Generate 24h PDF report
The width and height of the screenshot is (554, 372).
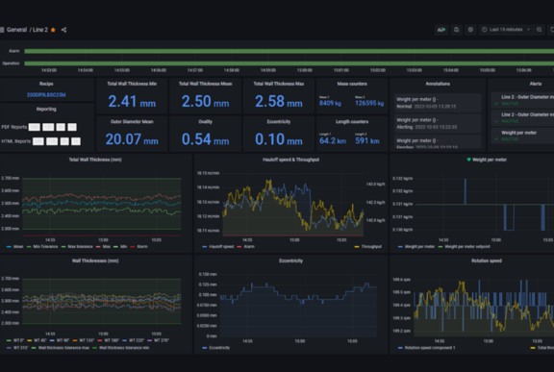[35, 127]
